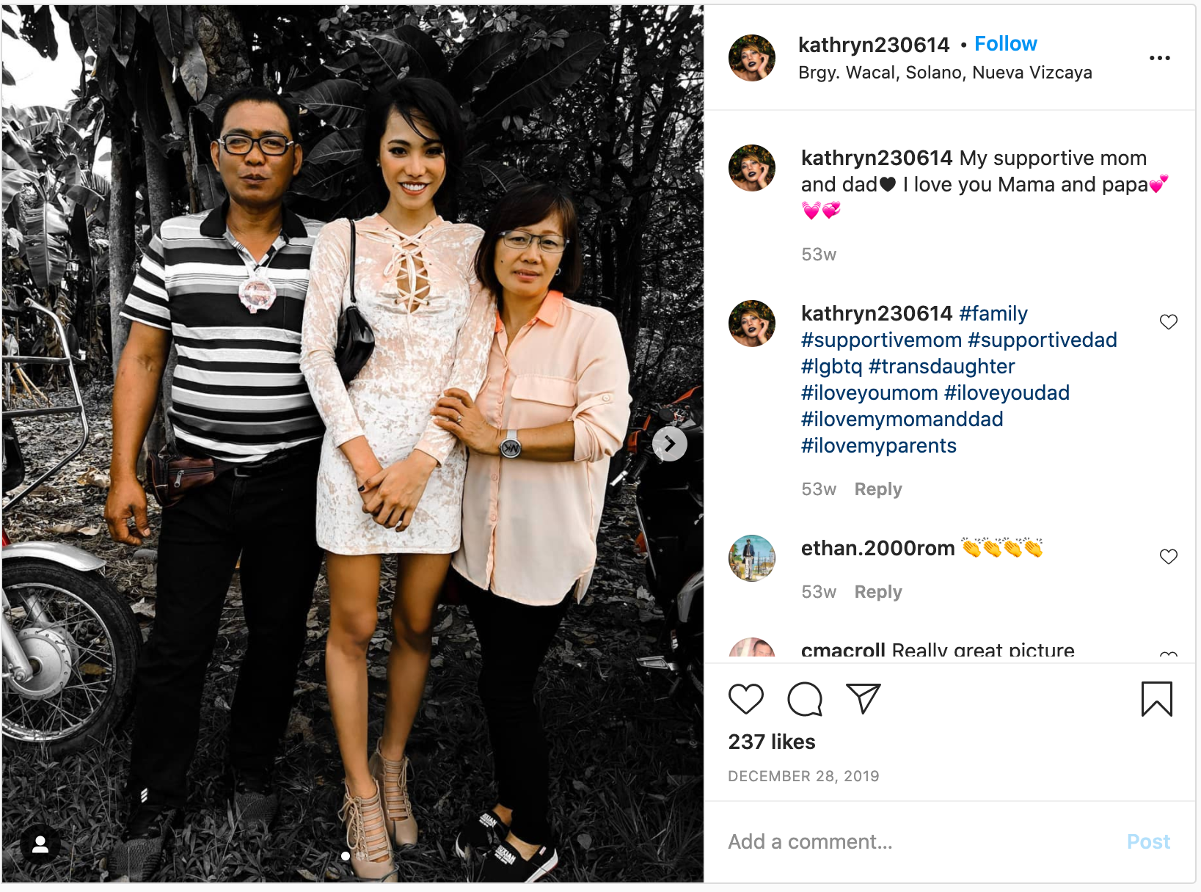
Task: Open the #transdaughter hashtag
Action: (x=942, y=366)
